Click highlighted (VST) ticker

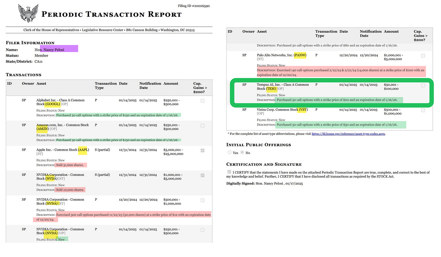[303, 110]
